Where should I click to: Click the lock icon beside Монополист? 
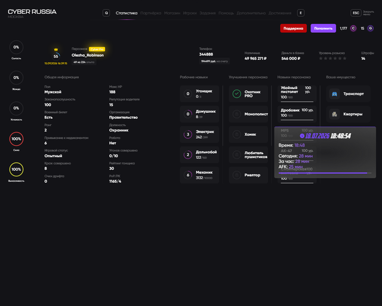(236, 114)
